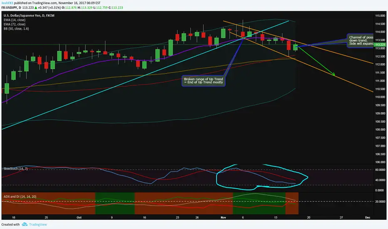388x229 pixels.
Task: Click the 115.000 price axis label
Action: tap(380, 15)
